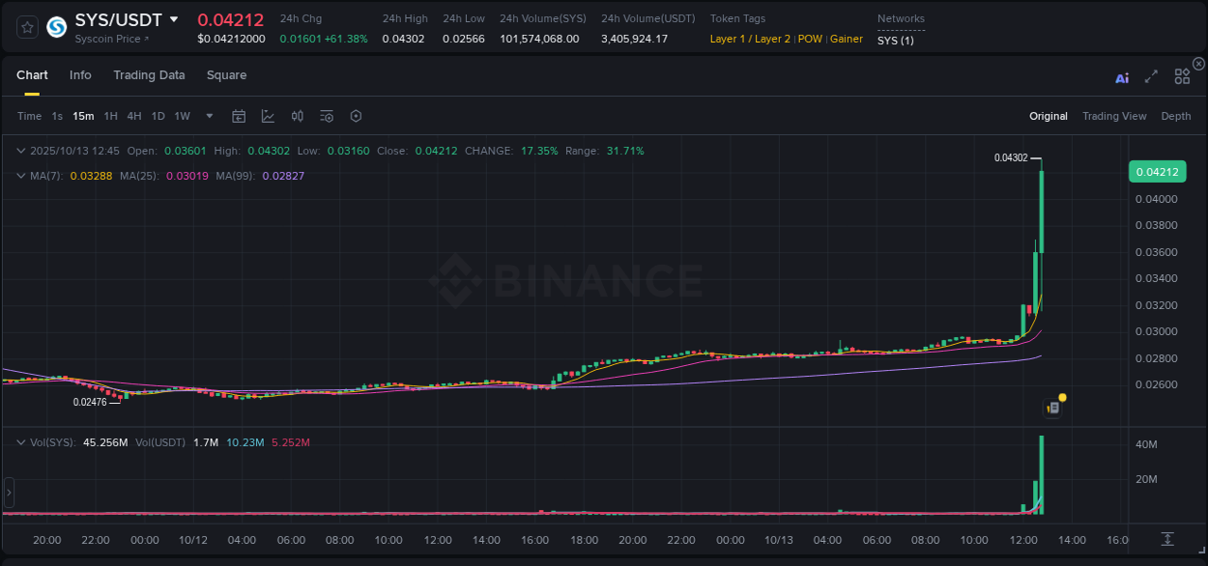Open the candlestick comparison tool
This screenshot has height=566, width=1208.
[298, 115]
